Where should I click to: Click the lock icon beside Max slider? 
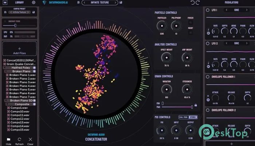(196, 105)
